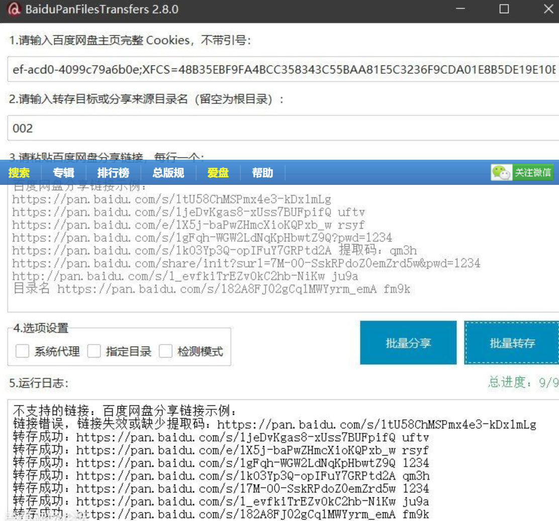Click the 2.请输入转存目标 label

coord(146,99)
